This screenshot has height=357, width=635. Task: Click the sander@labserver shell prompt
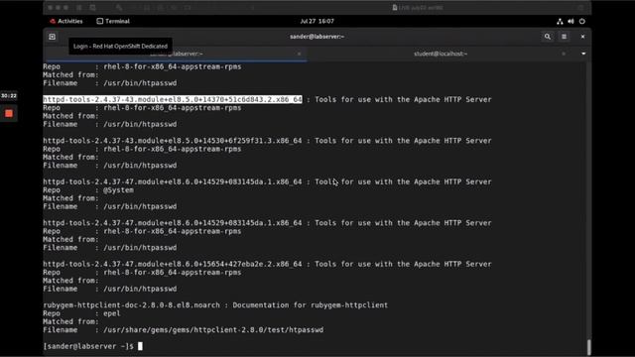point(88,346)
